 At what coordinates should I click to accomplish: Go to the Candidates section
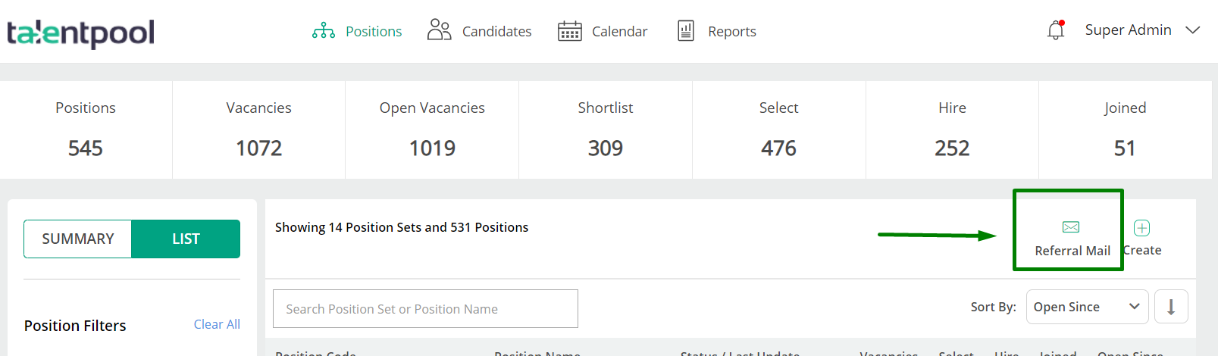pos(496,31)
